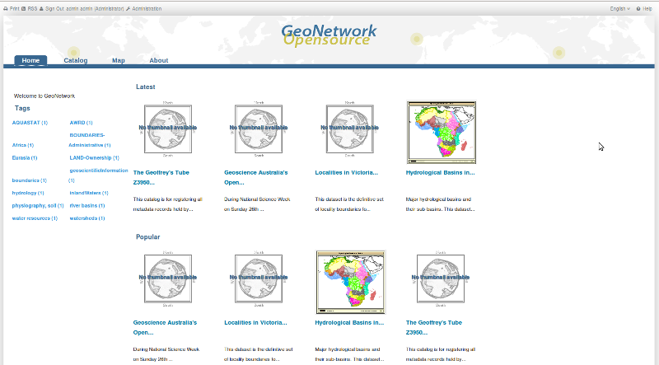659x365 pixels.
Task: Click the Print link text
Action: click(x=14, y=8)
